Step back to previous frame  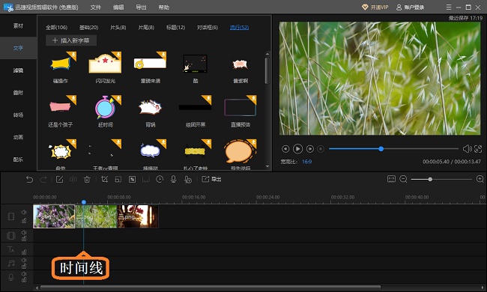point(285,149)
